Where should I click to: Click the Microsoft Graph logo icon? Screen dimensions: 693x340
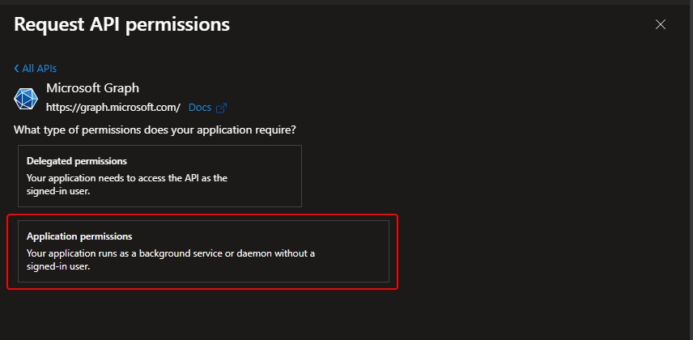[x=27, y=98]
